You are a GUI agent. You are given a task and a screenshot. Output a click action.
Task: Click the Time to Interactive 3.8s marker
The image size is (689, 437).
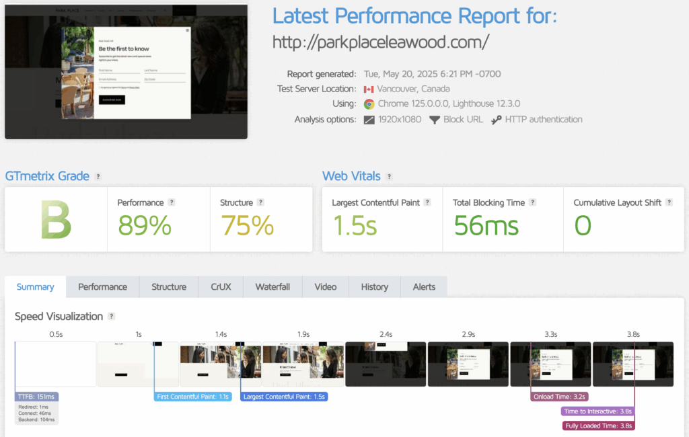coord(597,411)
